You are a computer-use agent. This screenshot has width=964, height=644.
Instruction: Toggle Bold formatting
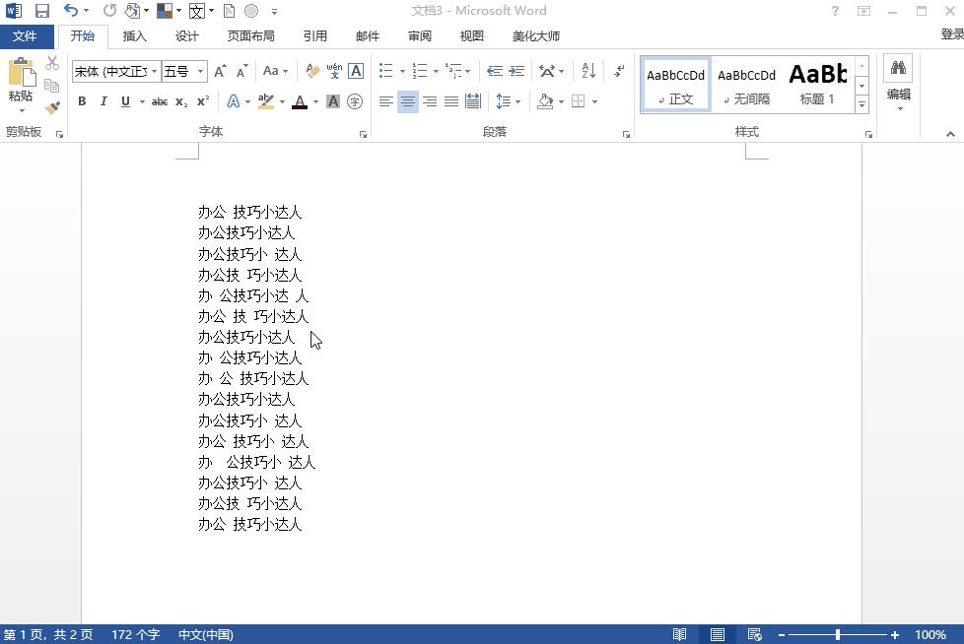82,101
